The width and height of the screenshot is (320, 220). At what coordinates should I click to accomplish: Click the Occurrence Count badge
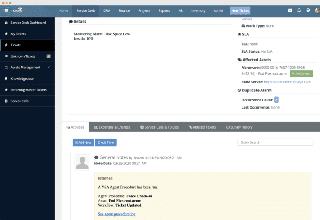(276, 100)
